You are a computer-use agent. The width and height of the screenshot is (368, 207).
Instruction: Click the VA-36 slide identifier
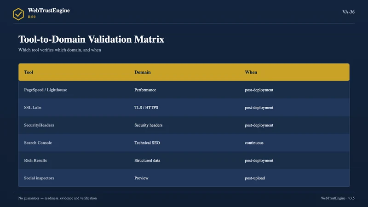point(348,12)
